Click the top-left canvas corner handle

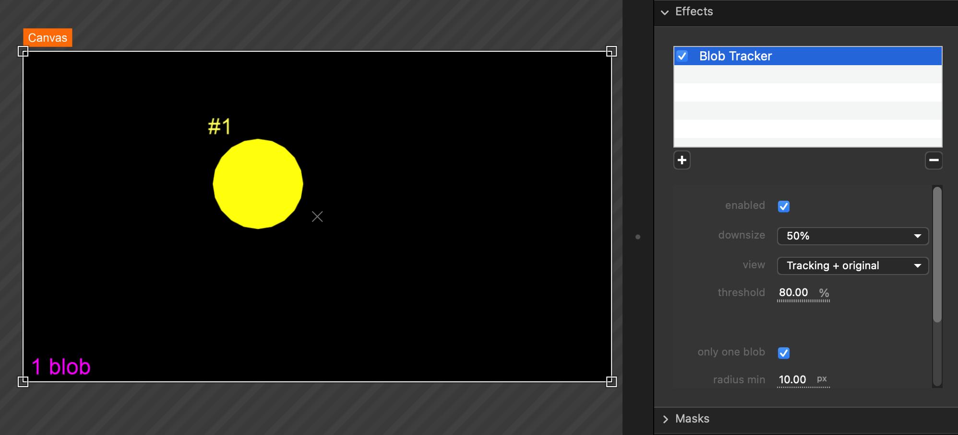click(x=23, y=51)
